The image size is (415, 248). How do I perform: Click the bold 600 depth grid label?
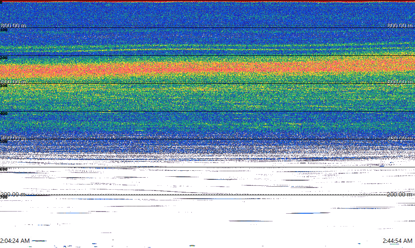pos(4,169)
